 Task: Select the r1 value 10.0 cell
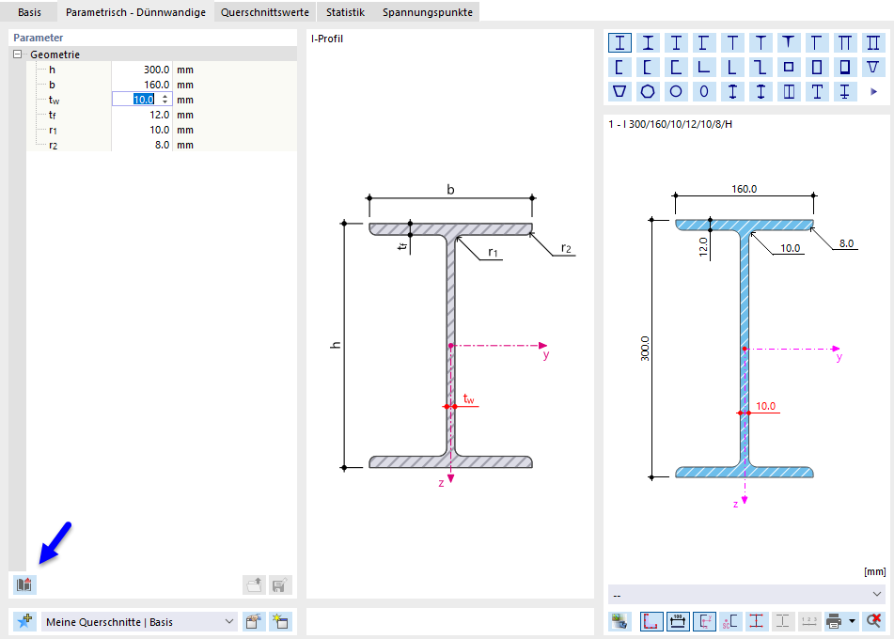click(x=142, y=130)
